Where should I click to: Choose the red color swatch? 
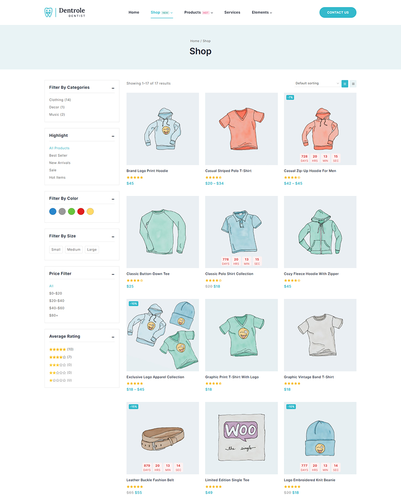[x=81, y=212]
